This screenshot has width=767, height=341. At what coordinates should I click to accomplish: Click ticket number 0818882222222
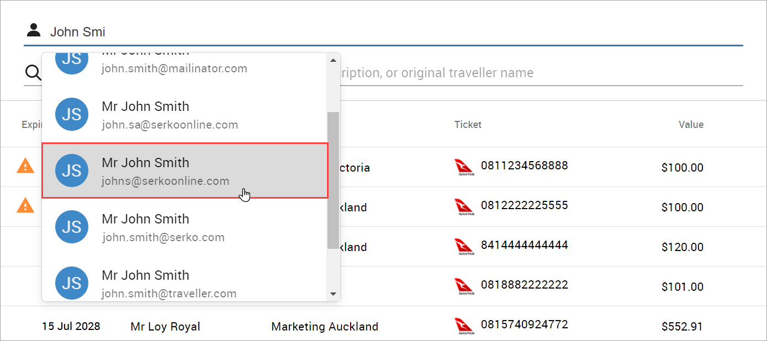[x=524, y=285]
